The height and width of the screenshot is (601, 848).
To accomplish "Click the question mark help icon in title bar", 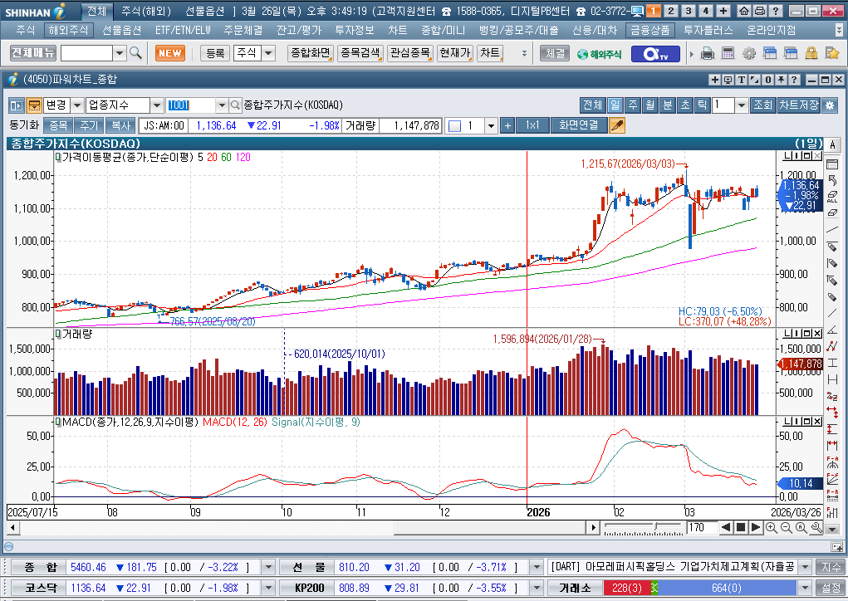I will click(x=776, y=11).
